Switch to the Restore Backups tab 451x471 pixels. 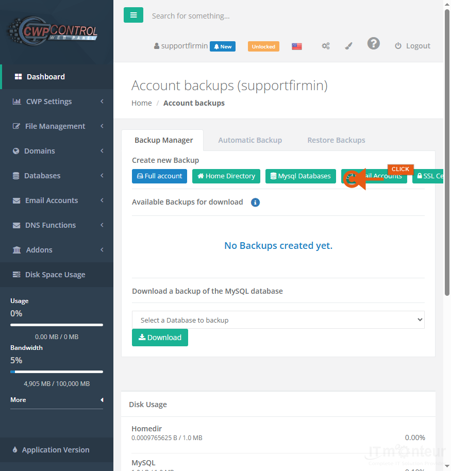[336, 140]
